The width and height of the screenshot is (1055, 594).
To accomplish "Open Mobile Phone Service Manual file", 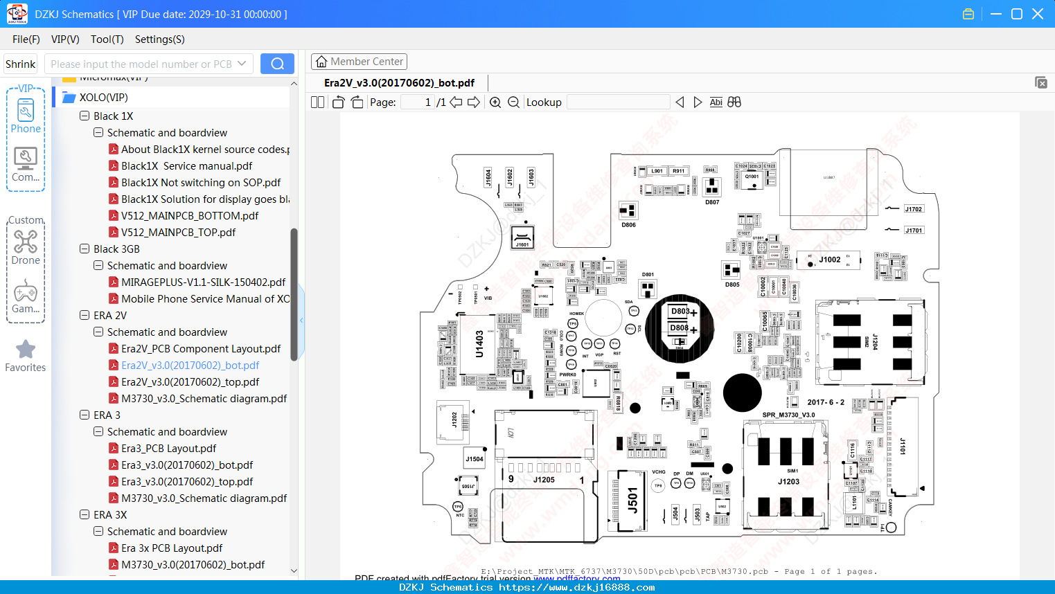I will (x=205, y=299).
